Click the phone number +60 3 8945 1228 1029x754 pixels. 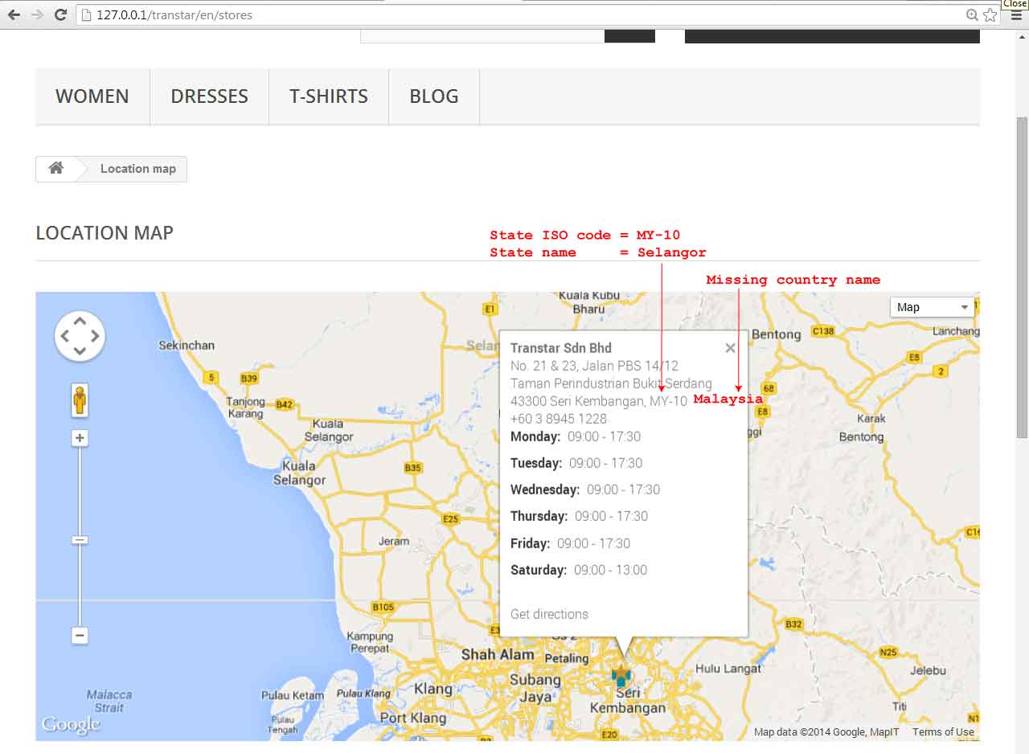(x=559, y=419)
